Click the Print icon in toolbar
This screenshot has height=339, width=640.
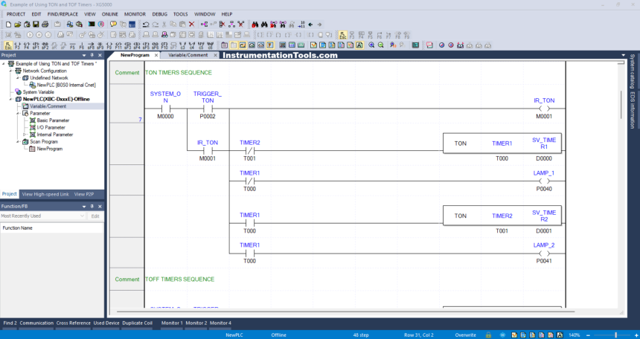45,25
